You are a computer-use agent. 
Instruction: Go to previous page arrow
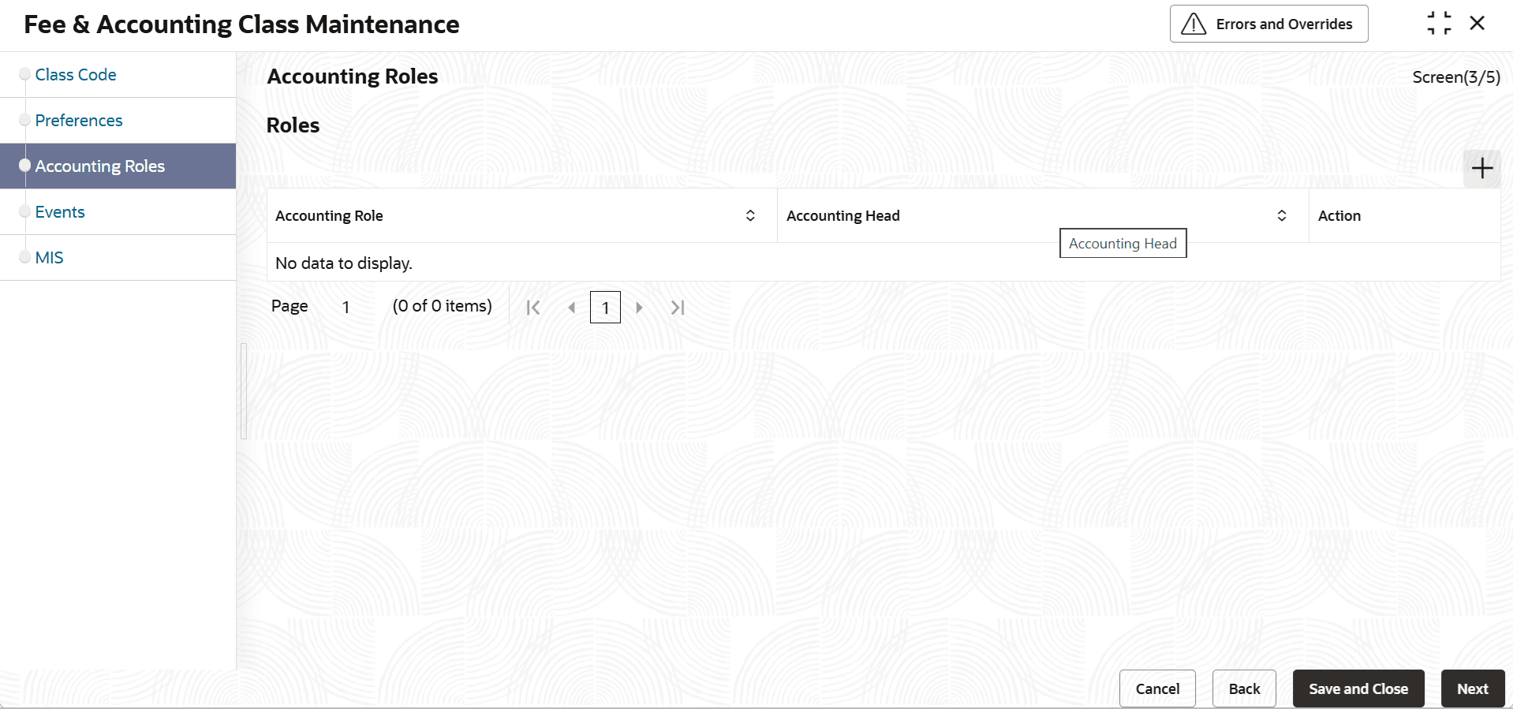point(572,308)
